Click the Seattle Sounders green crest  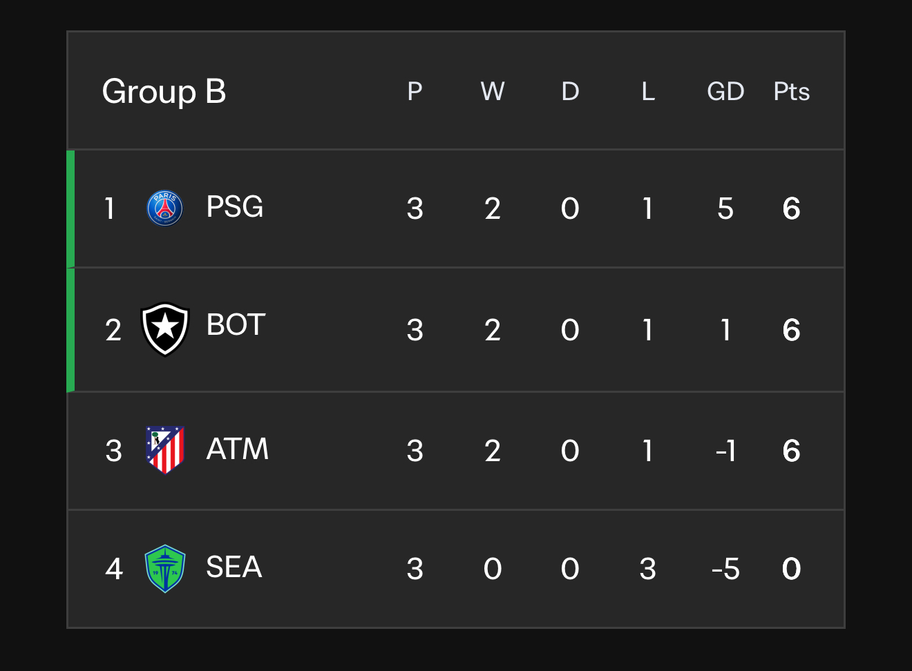pos(165,569)
